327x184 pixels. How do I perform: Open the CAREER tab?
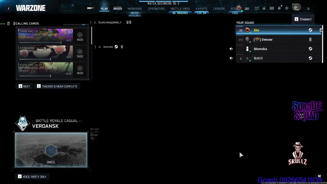[x=219, y=9]
